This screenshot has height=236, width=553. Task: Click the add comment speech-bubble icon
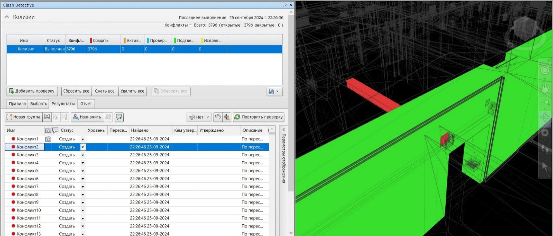(x=119, y=117)
